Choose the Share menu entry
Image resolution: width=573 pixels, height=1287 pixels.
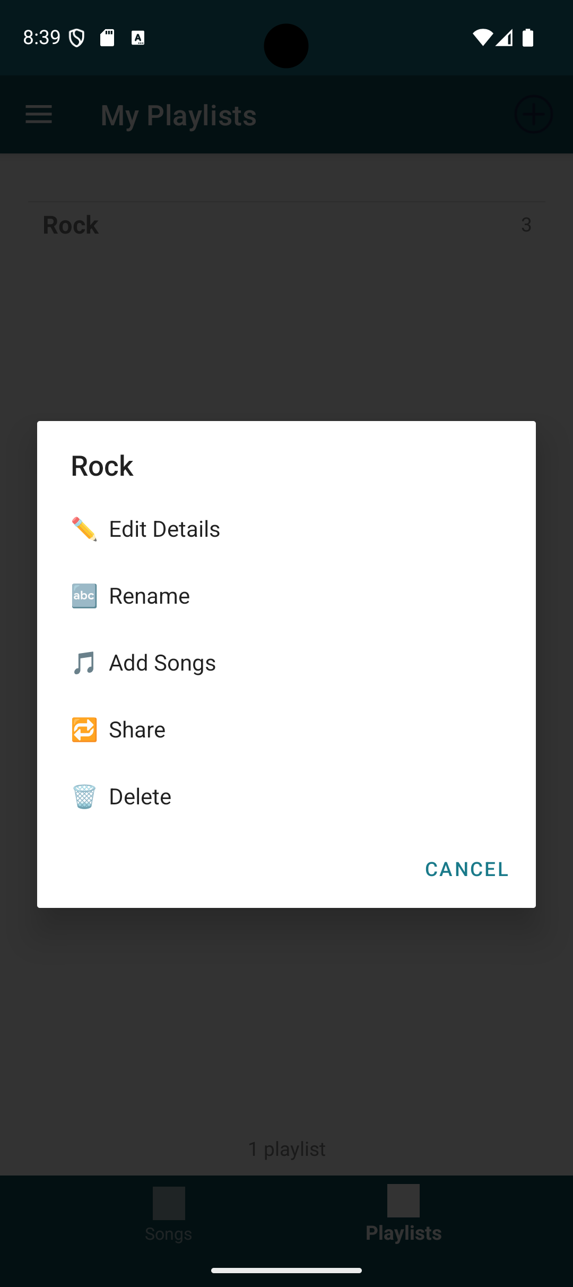[x=137, y=730]
